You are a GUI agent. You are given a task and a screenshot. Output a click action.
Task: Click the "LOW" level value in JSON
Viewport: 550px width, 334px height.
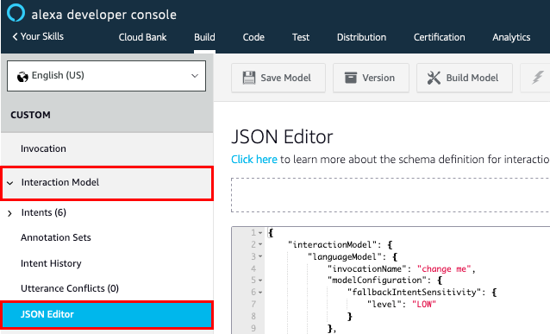tap(424, 304)
